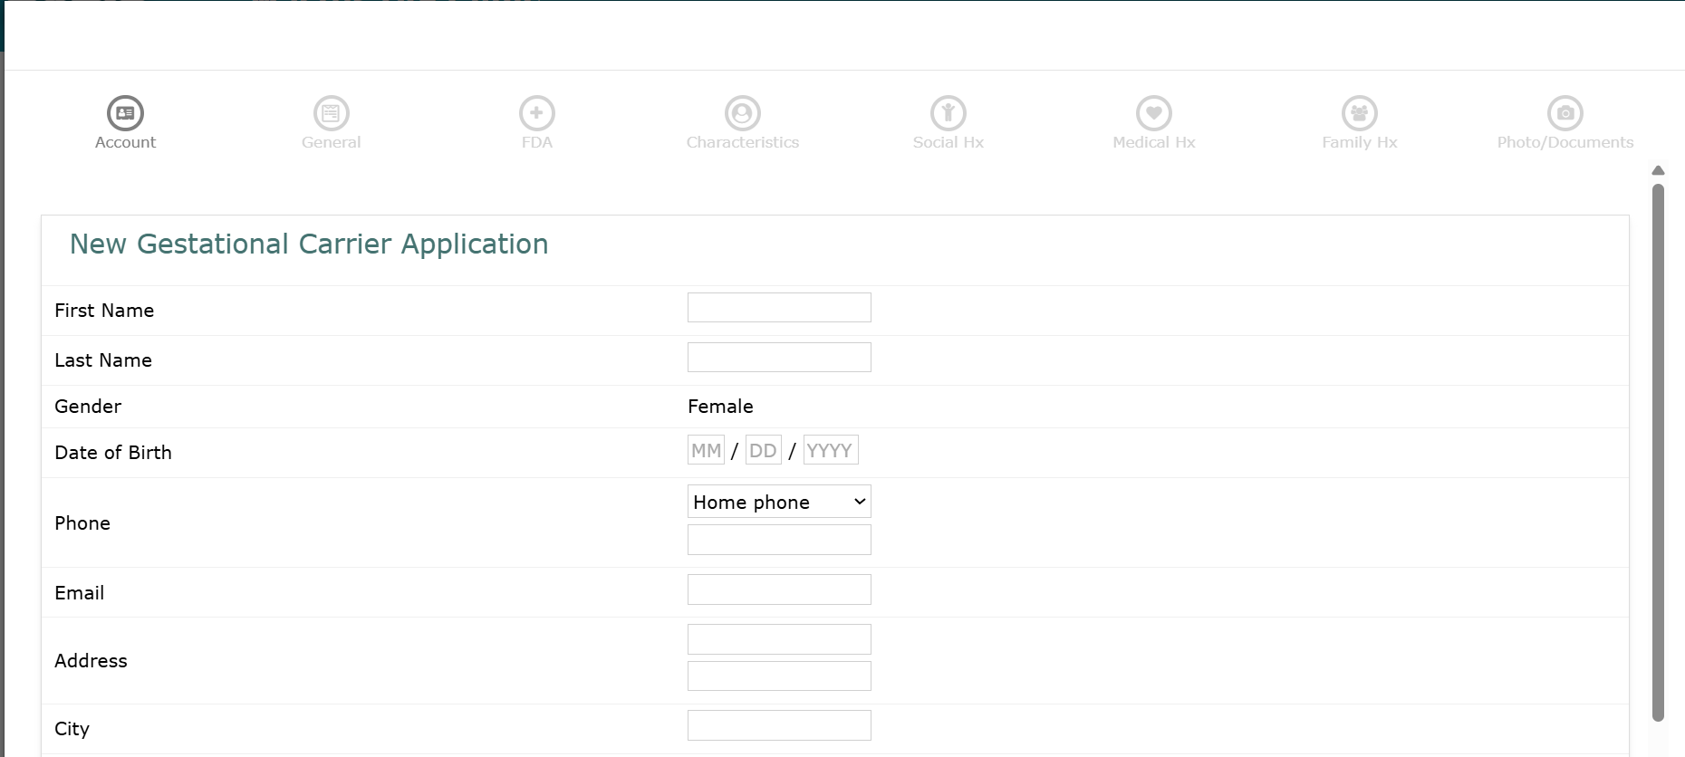1685x757 pixels.
Task: Click the First Name text field
Action: pos(779,308)
